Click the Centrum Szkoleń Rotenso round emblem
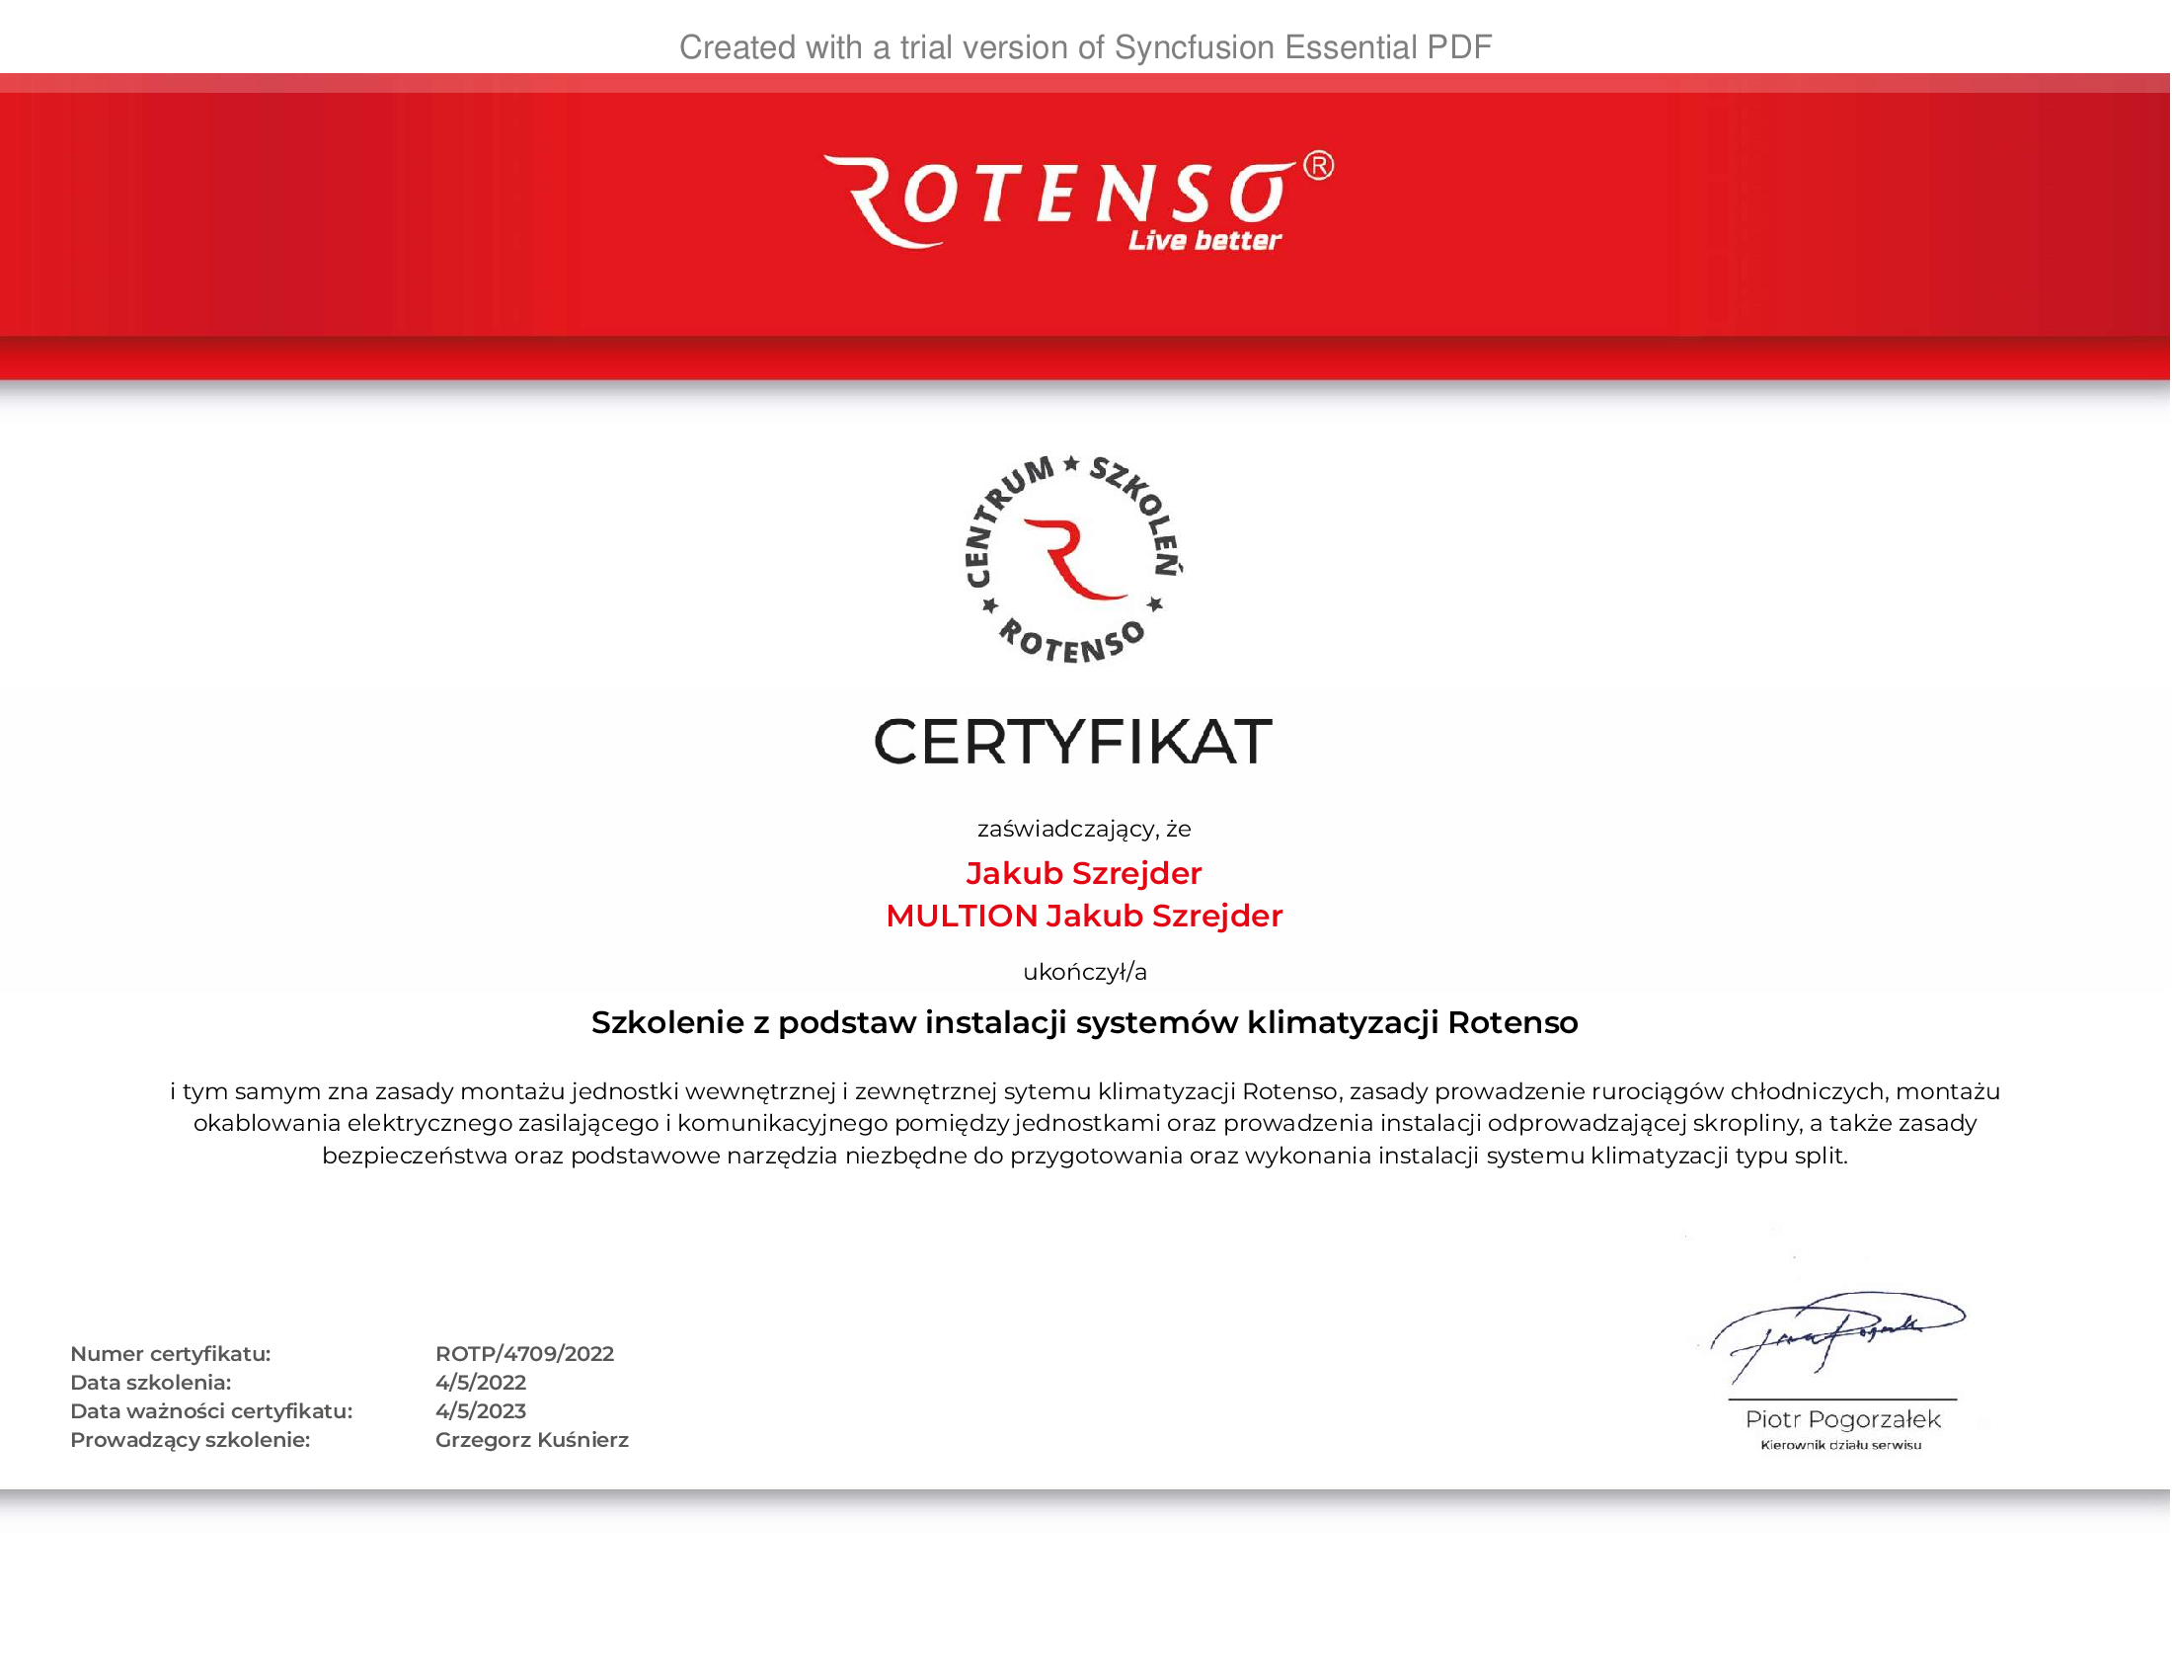 click(x=1074, y=559)
